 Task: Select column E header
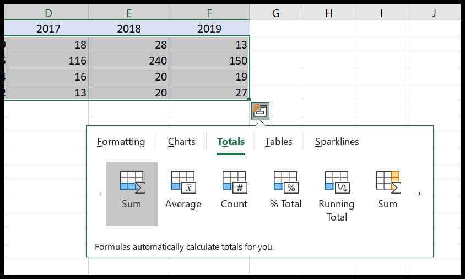129,13
